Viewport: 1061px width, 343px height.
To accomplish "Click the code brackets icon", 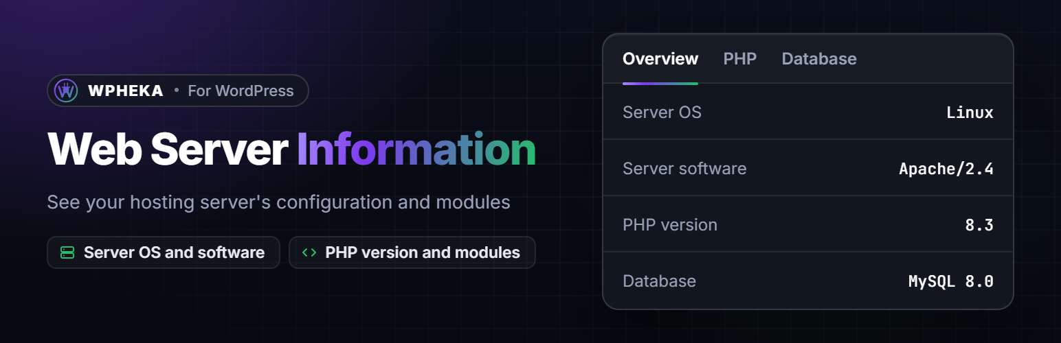I will click(x=309, y=252).
